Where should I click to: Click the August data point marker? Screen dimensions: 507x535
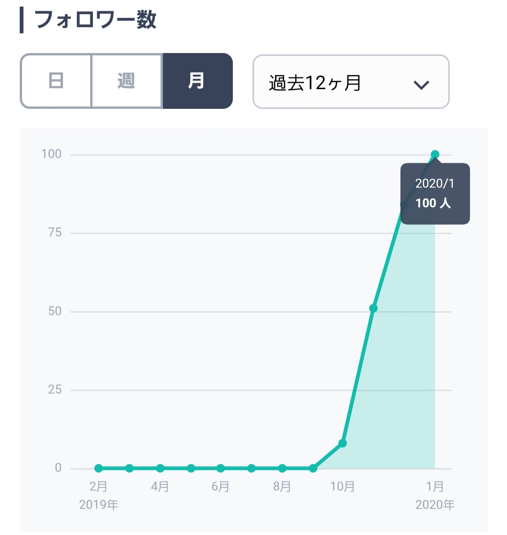(x=282, y=467)
